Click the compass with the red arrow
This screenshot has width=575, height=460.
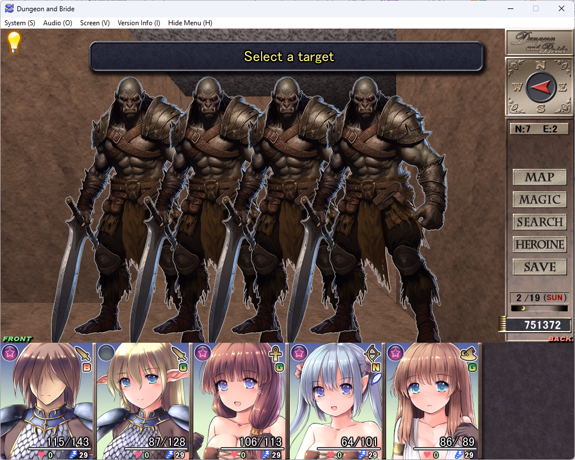tap(540, 87)
